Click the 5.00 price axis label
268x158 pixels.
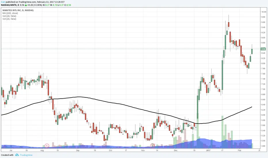tap(263, 141)
